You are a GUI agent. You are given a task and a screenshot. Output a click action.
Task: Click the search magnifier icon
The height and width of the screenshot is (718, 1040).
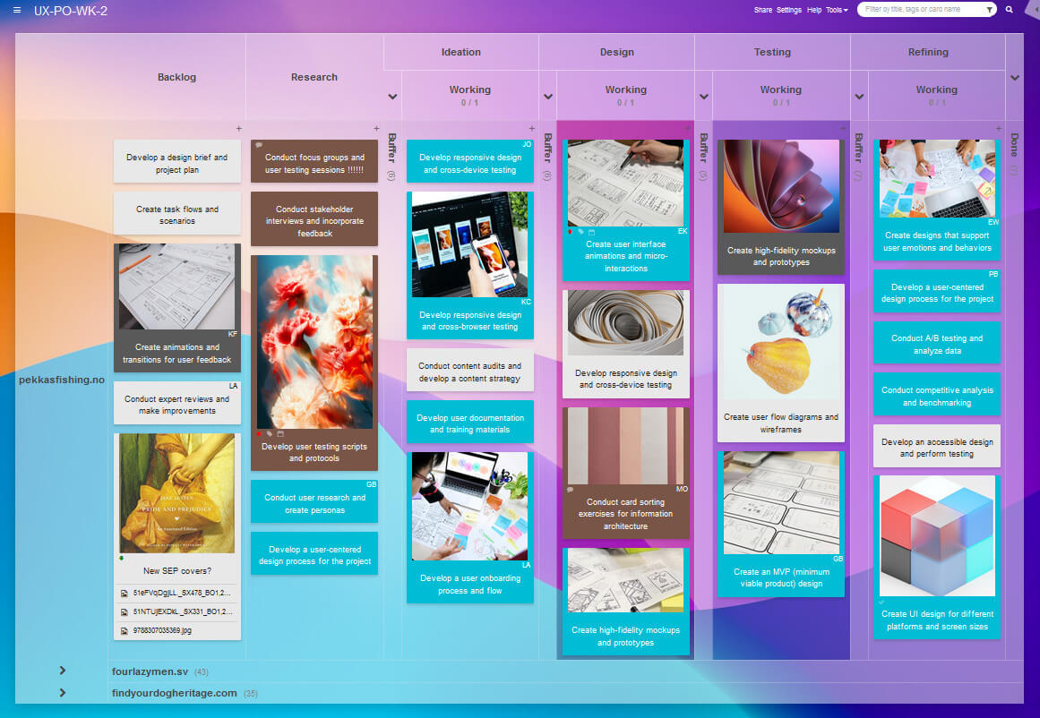pos(1010,10)
